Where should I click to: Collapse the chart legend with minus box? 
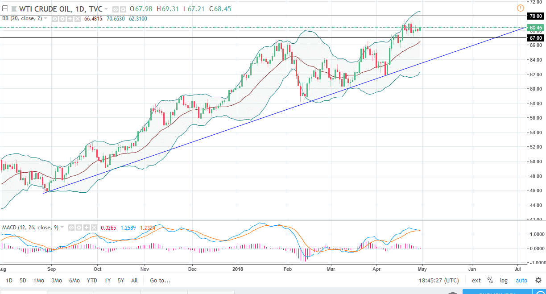point(5,8)
